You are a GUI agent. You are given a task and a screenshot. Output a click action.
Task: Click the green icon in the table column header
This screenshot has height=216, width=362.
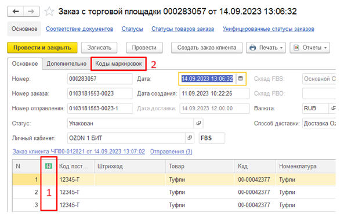coord(49,166)
